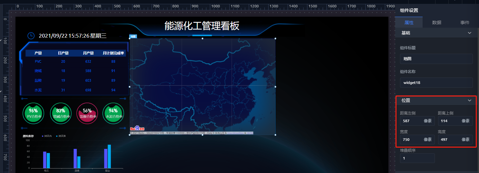Screen dimensions: 479x173
Task: Switch to the 数据 tab
Action: coord(437,23)
